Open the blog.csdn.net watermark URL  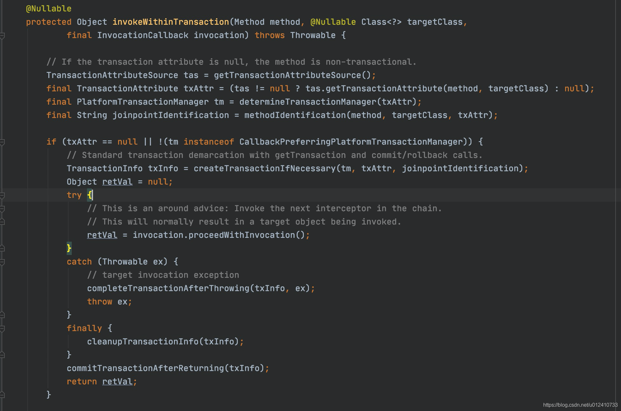tap(580, 405)
